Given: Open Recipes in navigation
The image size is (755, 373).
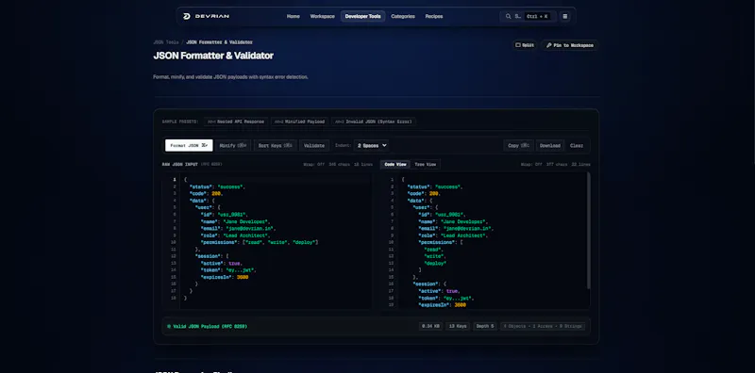Looking at the screenshot, I should tap(434, 16).
